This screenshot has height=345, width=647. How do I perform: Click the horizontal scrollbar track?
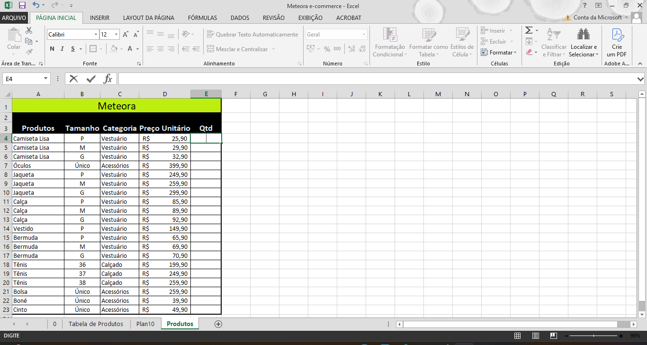point(516,324)
